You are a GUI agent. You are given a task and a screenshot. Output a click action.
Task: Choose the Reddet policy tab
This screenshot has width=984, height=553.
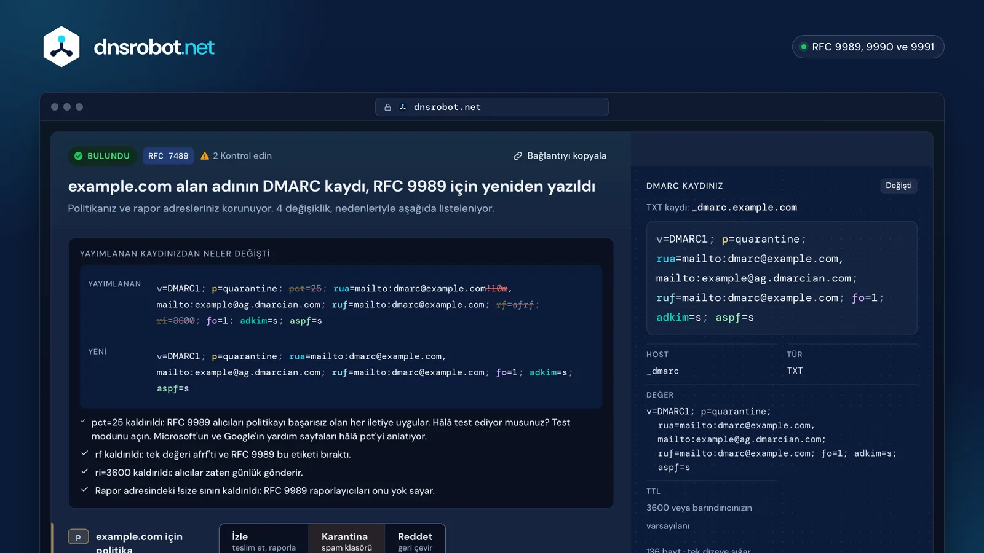pos(415,540)
